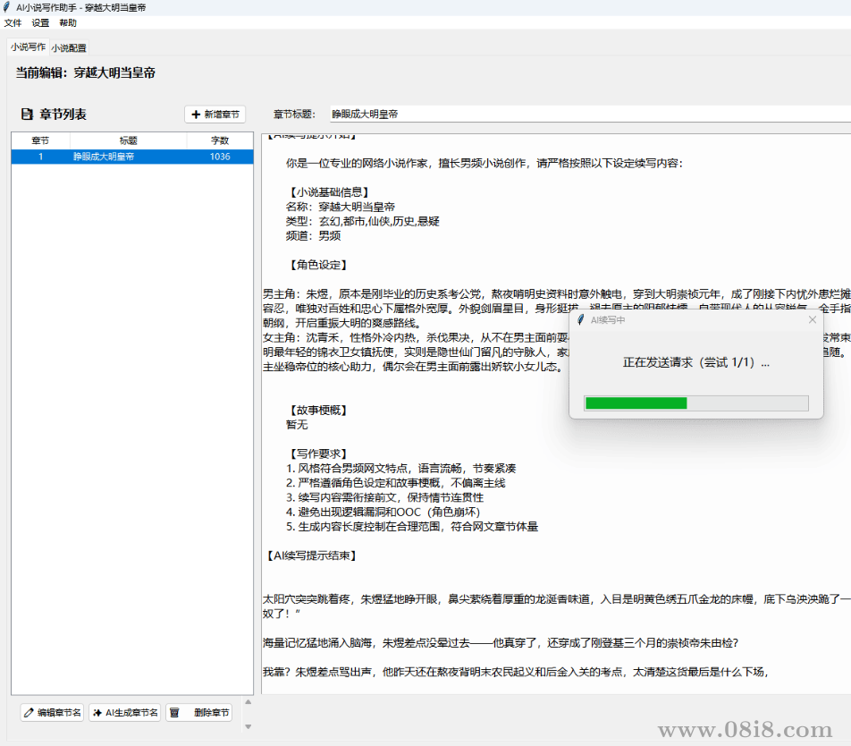Click the 章节 column header
The width and height of the screenshot is (851, 746).
point(40,140)
